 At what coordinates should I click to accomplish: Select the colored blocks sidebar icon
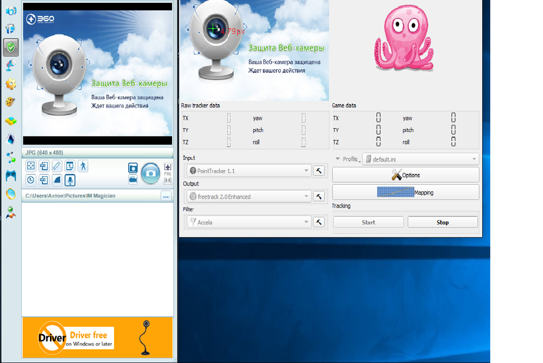[11, 121]
